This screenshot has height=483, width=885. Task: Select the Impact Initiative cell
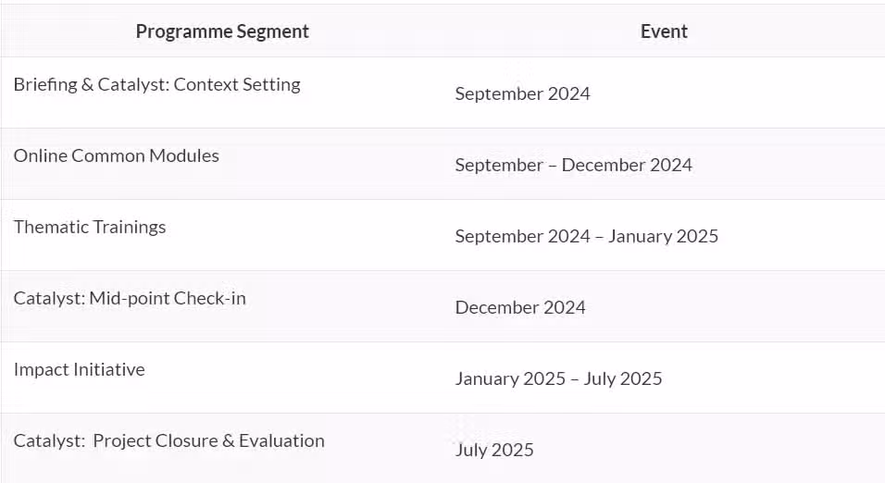tap(222, 378)
